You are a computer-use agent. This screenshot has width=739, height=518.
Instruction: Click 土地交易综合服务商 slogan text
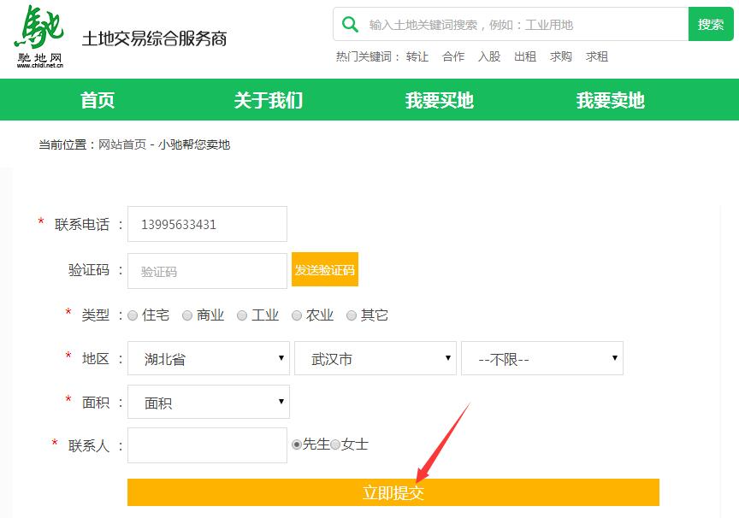154,38
